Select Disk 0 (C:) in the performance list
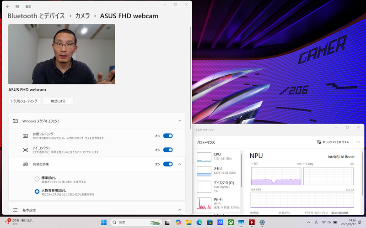The height and width of the screenshot is (228, 366). pyautogui.click(x=218, y=187)
